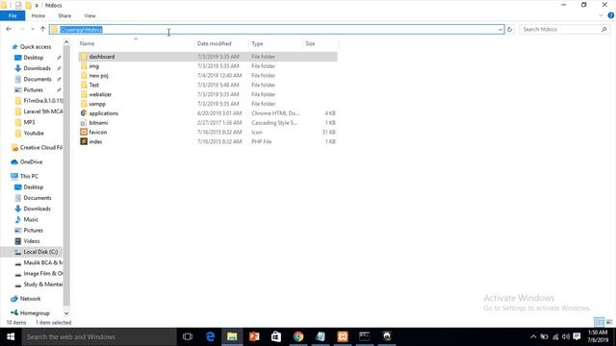The image size is (616, 346).
Task: Open Videos under This PC
Action: click(x=32, y=241)
